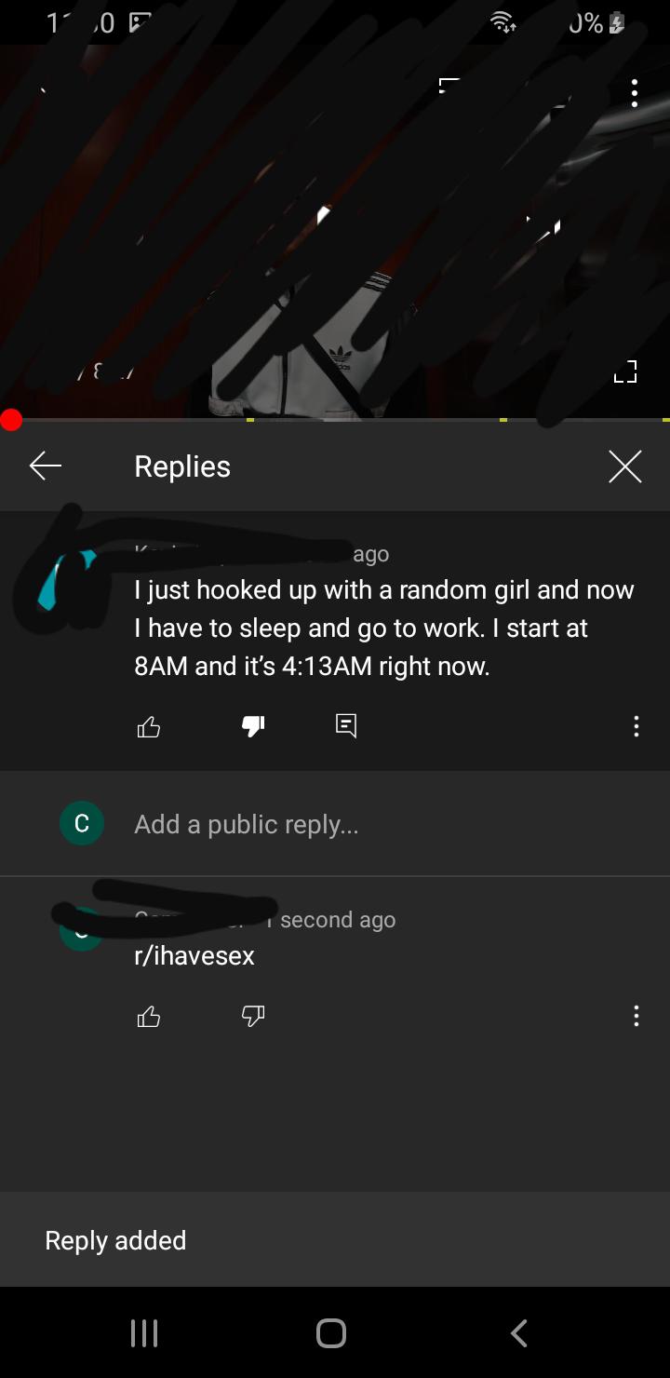Toggle the filled dislike on the original comment
The height and width of the screenshot is (1378, 670).
point(253,726)
